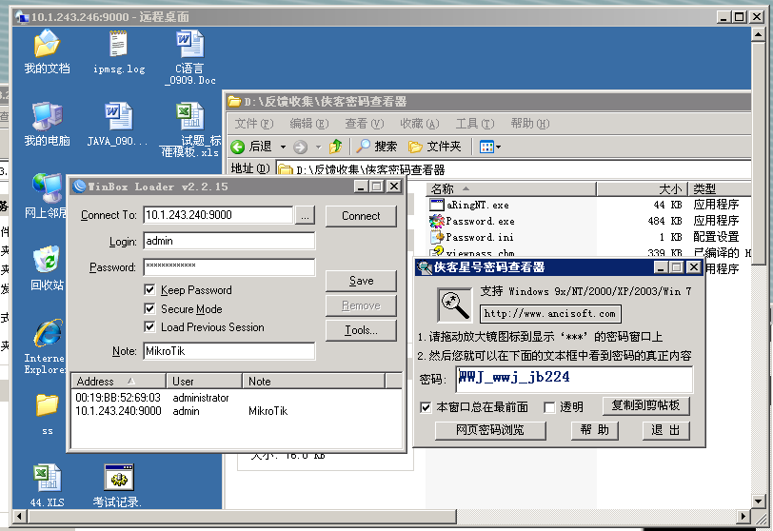Toggle the Secure Mode checkbox
The height and width of the screenshot is (531, 773).
point(149,308)
